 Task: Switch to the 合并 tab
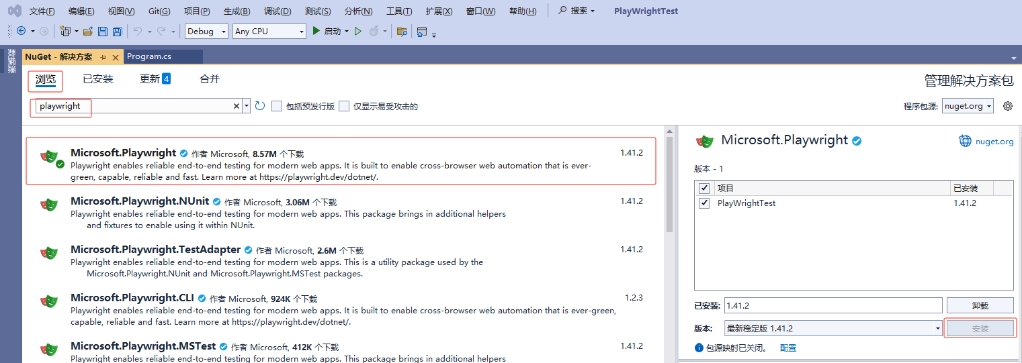point(210,79)
